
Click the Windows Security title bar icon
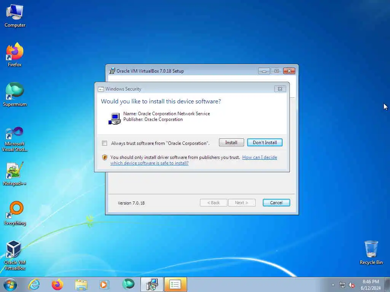(101, 89)
